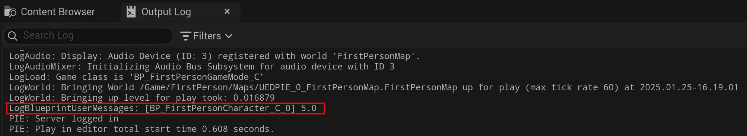Select the Output Log tab label
The height and width of the screenshot is (136, 747).
click(x=166, y=12)
